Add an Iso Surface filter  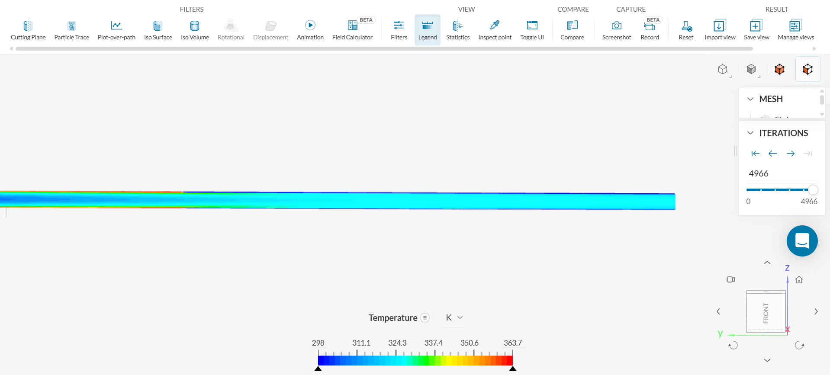158,30
